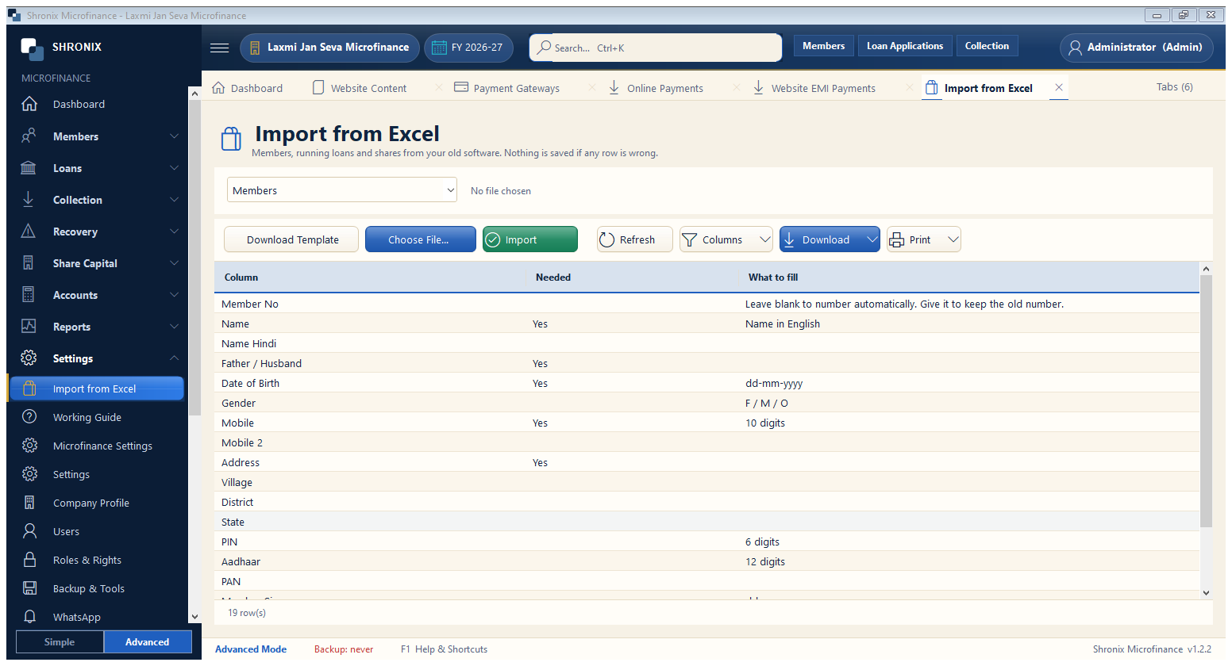Click the search box
The width and height of the screenshot is (1232, 666).
click(656, 48)
